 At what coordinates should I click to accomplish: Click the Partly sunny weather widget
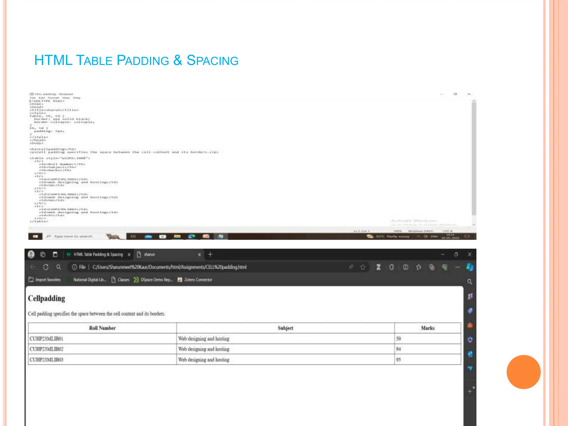tap(388, 236)
